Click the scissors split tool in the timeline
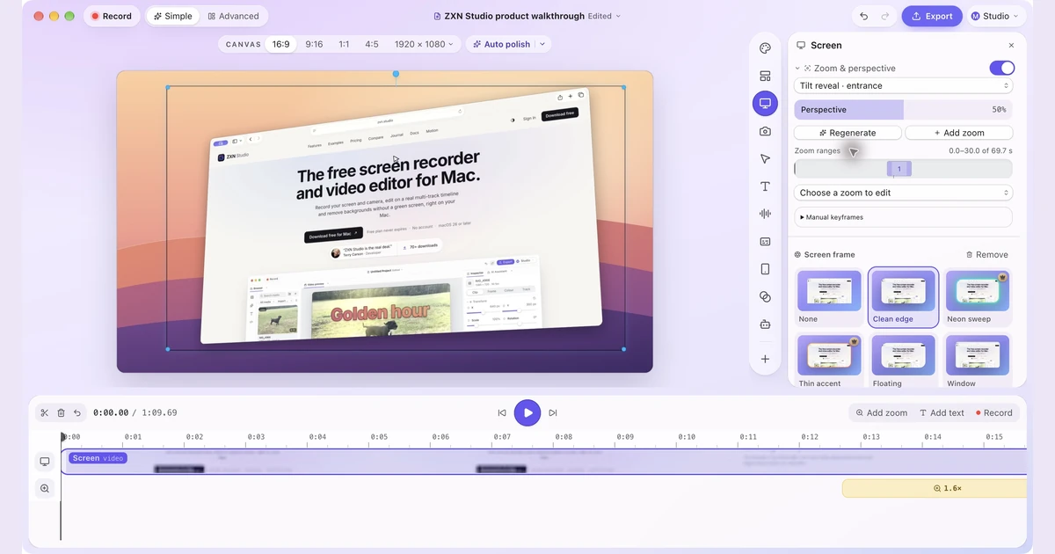Viewport: 1055px width, 554px height. tap(45, 412)
